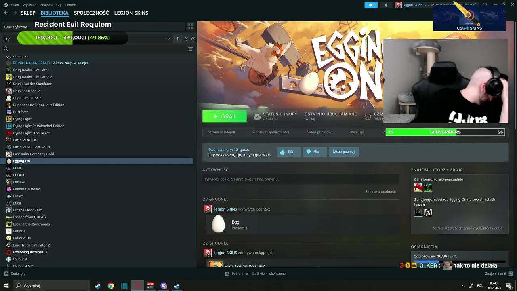Click Zobacz wszystkich znajomych, którzy grają
The height and width of the screenshot is (291, 517).
pos(467,228)
